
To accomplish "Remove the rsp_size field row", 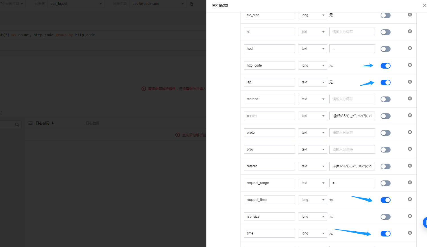I will tap(410, 216).
